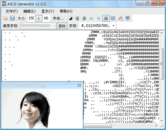Image resolution: width=166 pixels, height=130 pixels.
Task: Click the 字符 characters text field
Action: point(96,26)
